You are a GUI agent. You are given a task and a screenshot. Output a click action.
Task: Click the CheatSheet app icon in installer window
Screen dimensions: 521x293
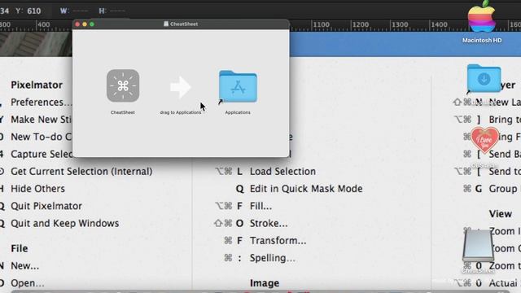123,85
